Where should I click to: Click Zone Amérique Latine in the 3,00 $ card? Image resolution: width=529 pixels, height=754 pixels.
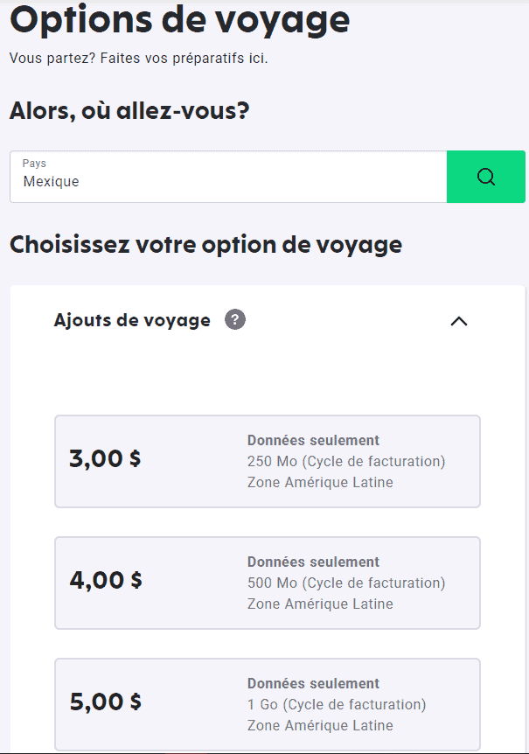click(x=320, y=482)
